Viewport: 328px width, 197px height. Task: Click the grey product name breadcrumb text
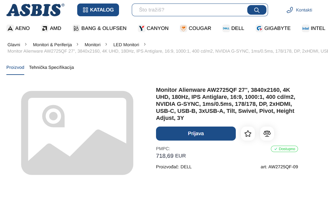(x=168, y=51)
